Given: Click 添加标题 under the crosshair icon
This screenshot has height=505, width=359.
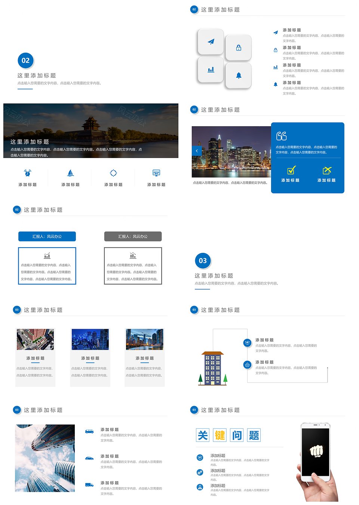Looking at the screenshot, I should tap(113, 185).
